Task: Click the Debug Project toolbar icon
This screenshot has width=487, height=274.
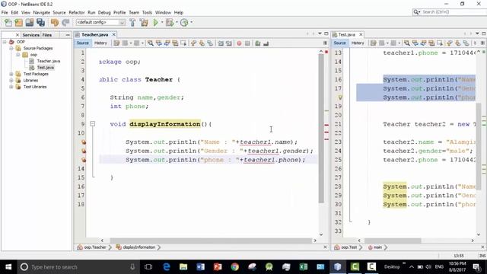Action: tap(170, 22)
